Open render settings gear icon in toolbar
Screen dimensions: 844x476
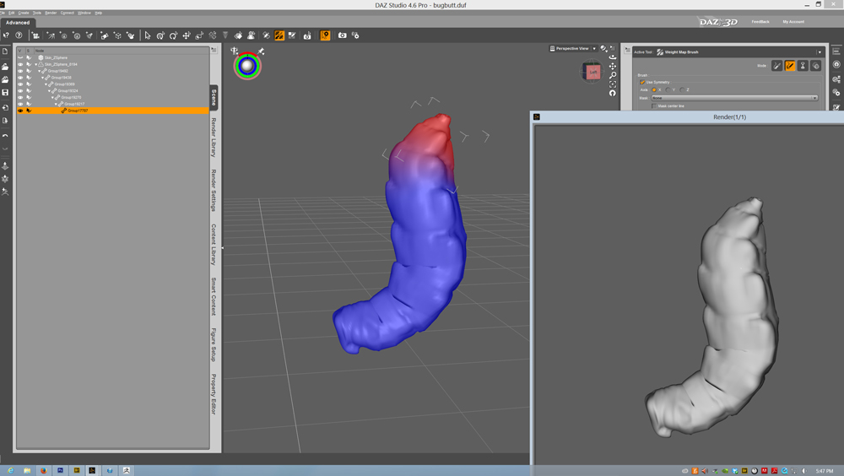(x=355, y=35)
